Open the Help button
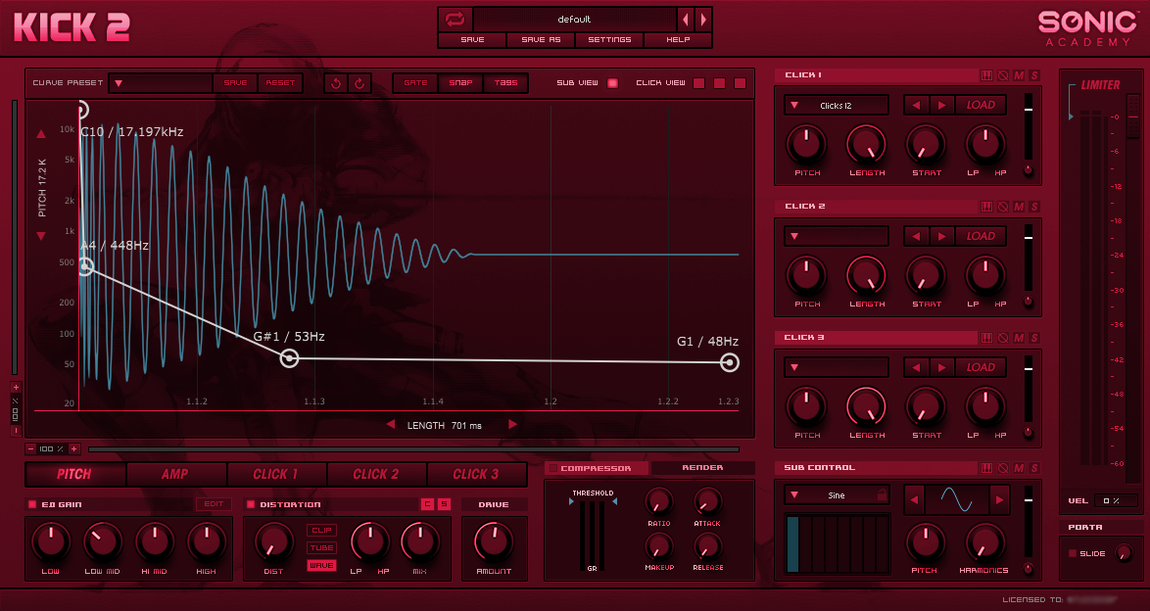 (x=678, y=39)
